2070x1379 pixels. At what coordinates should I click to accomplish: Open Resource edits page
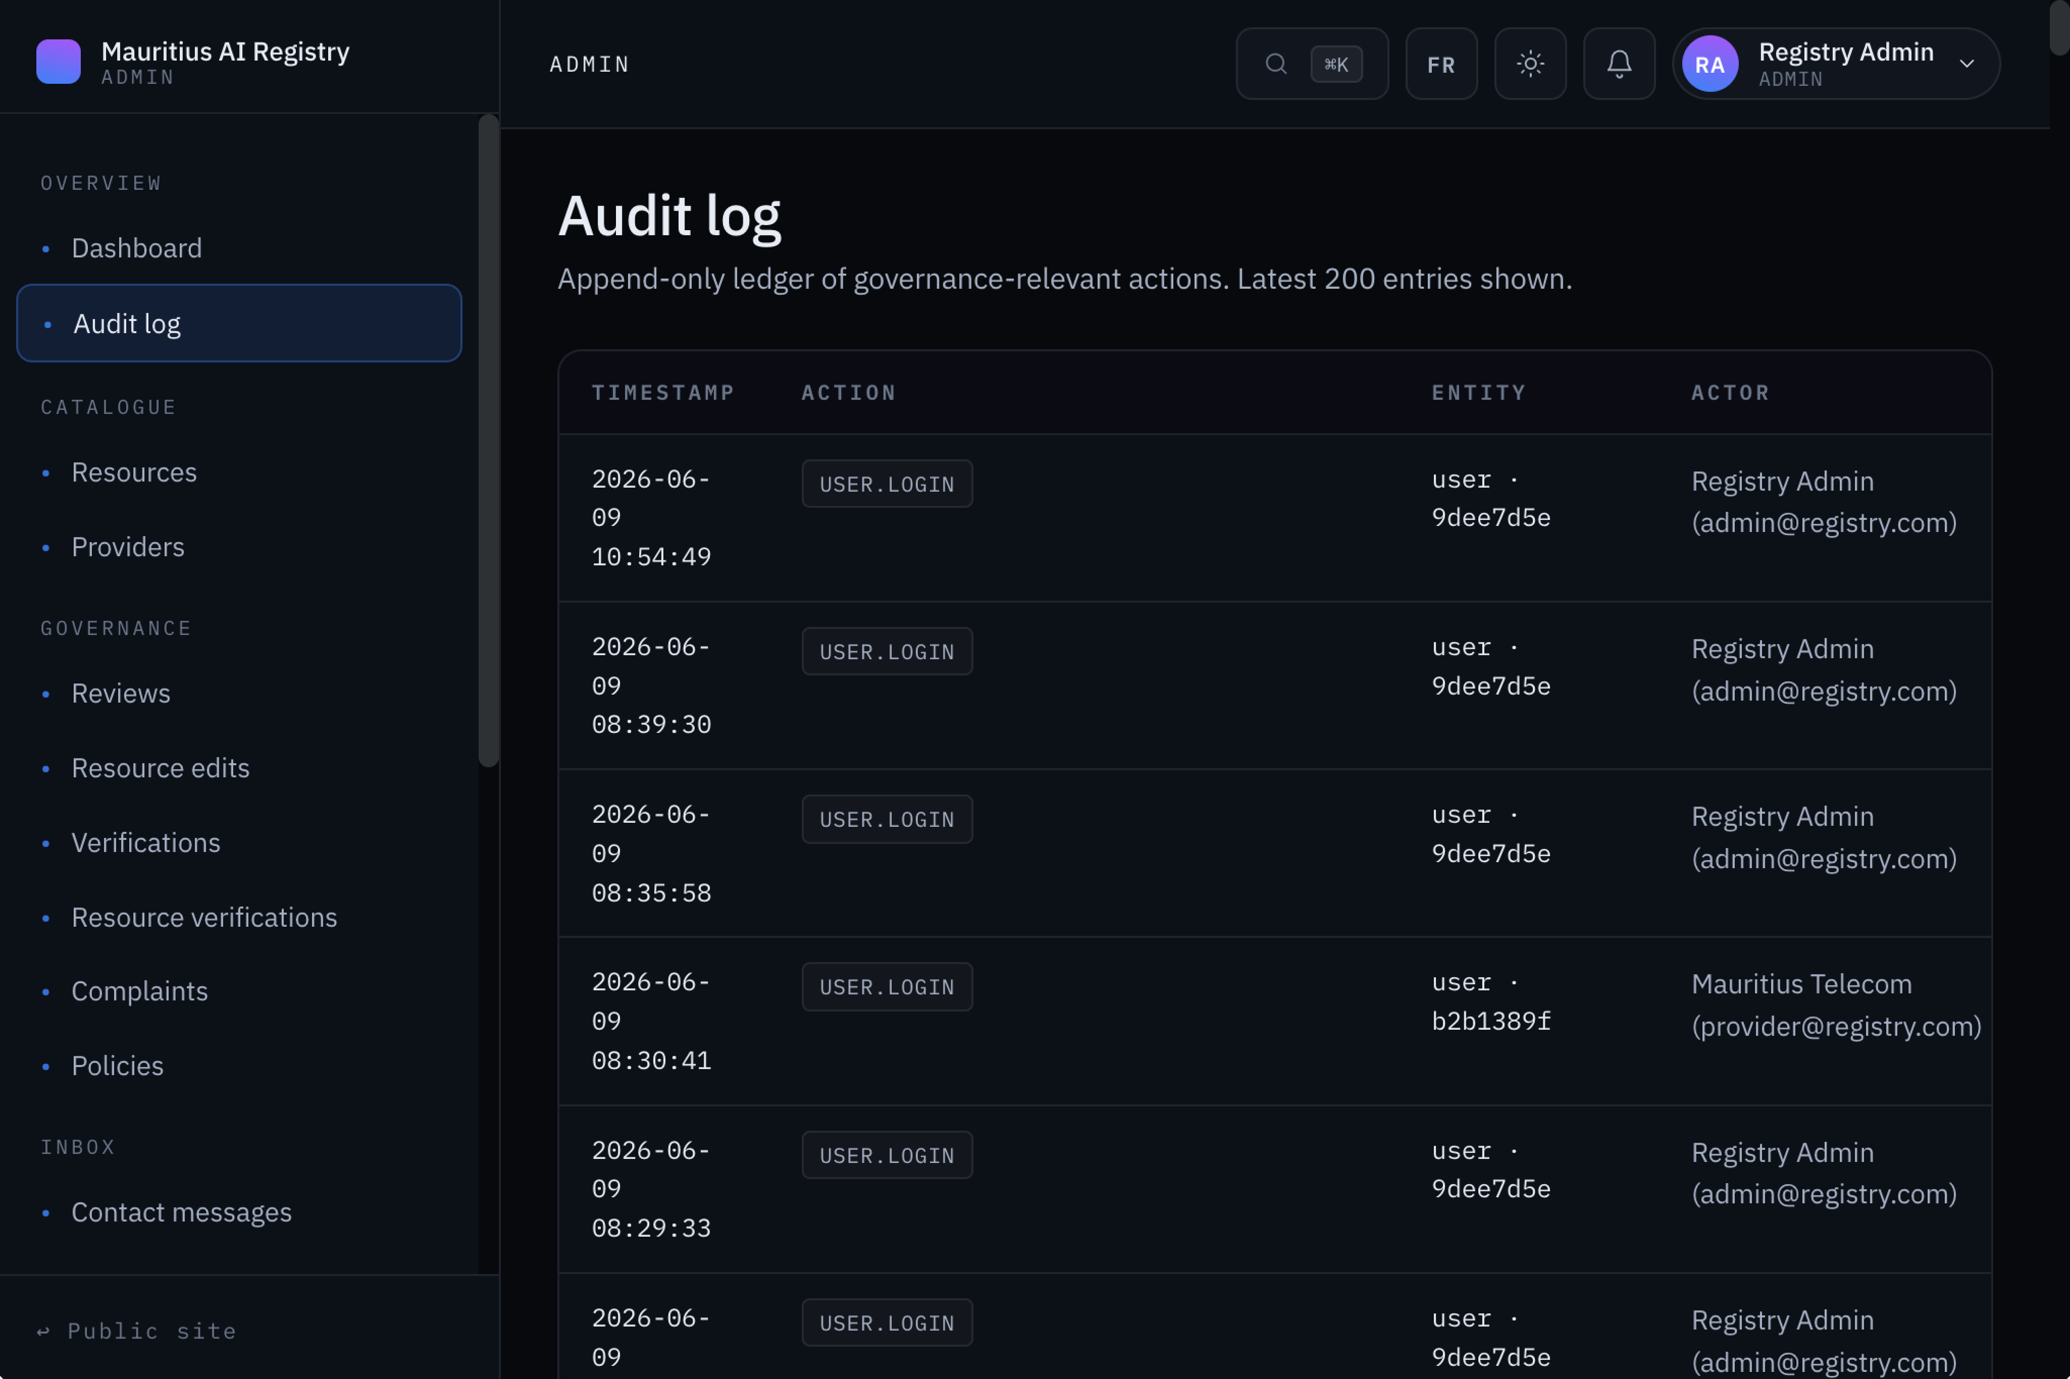click(x=238, y=769)
